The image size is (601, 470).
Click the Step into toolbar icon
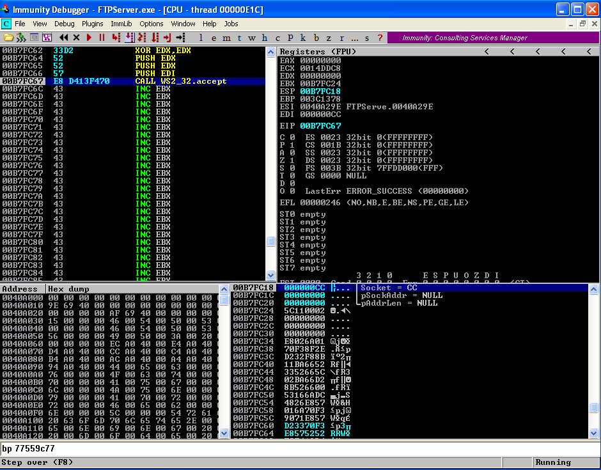(x=116, y=38)
